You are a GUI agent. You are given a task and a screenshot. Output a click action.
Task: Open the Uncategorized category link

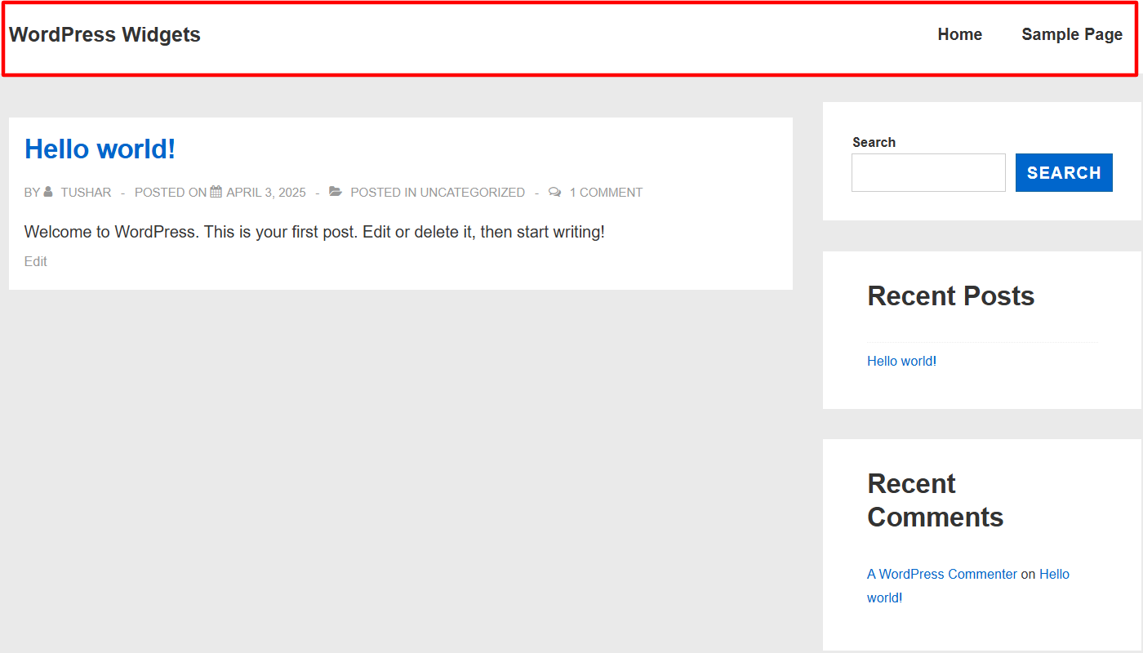pyautogui.click(x=473, y=193)
